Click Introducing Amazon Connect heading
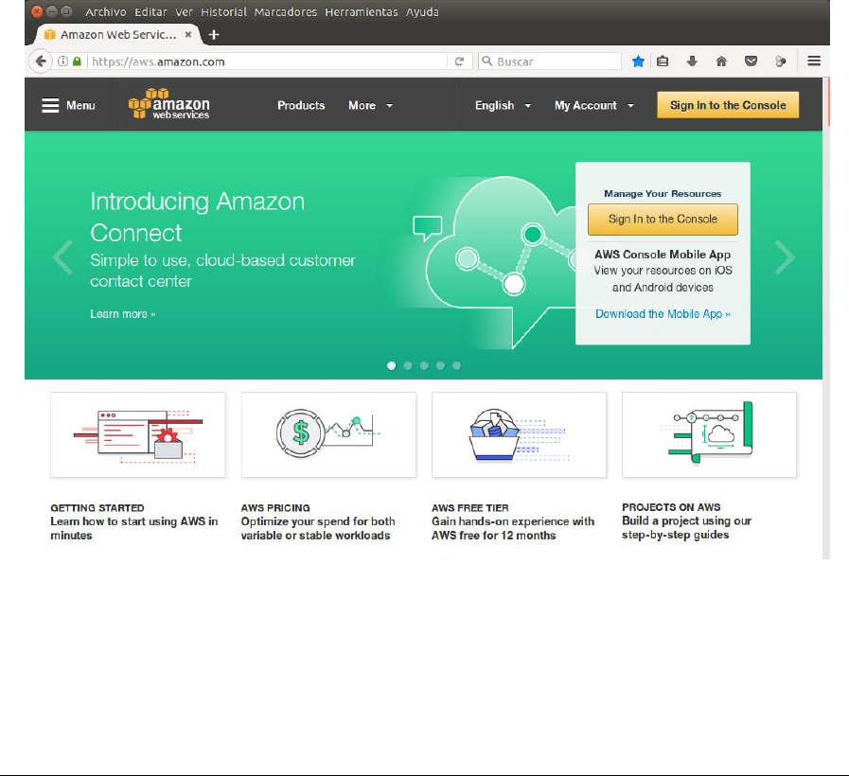Viewport: 849px width, 776px height. click(197, 217)
